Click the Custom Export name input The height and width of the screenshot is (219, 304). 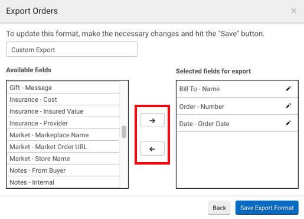(71, 49)
